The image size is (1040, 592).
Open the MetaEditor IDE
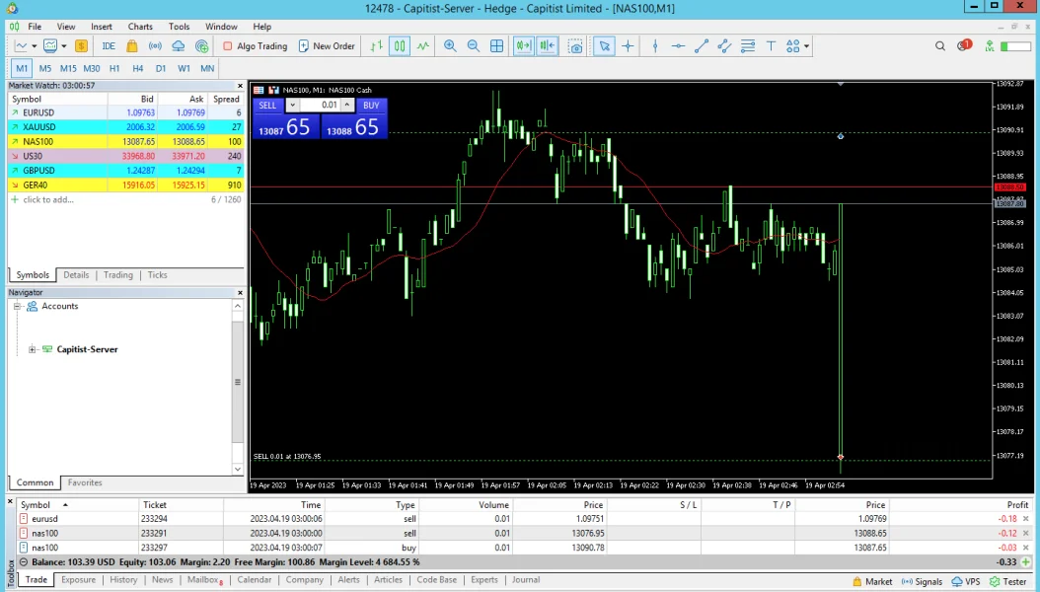[109, 46]
